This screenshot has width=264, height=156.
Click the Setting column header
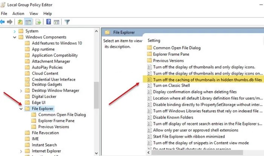click(154, 40)
